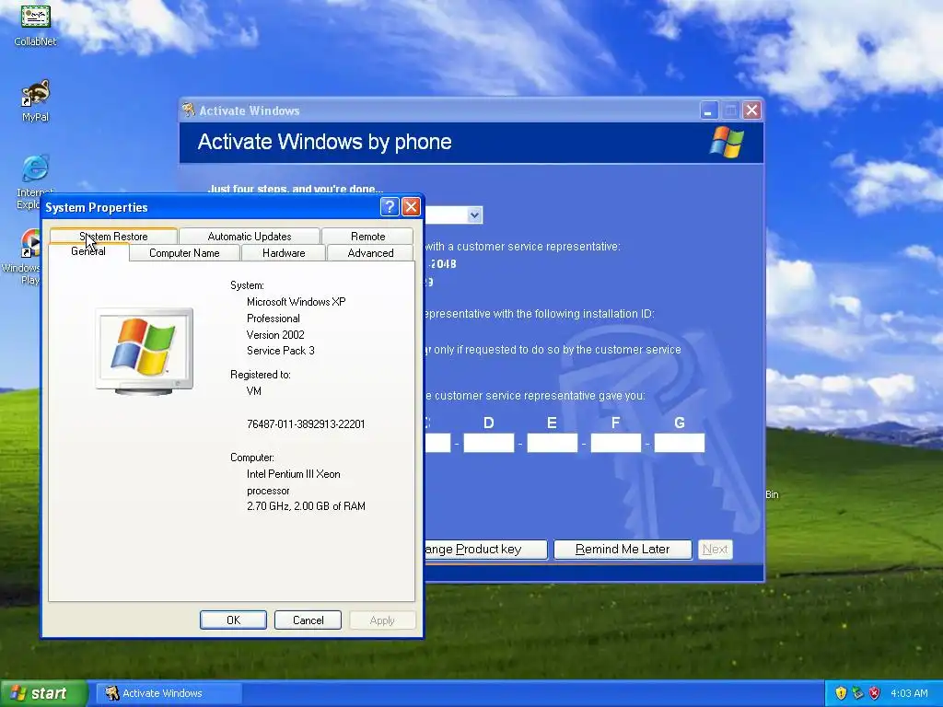
Task: Switch to the Remote tab
Action: click(x=367, y=237)
